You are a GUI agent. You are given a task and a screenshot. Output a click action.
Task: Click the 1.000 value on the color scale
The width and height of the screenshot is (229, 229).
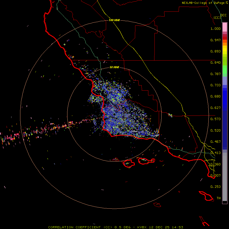[x=216, y=28]
